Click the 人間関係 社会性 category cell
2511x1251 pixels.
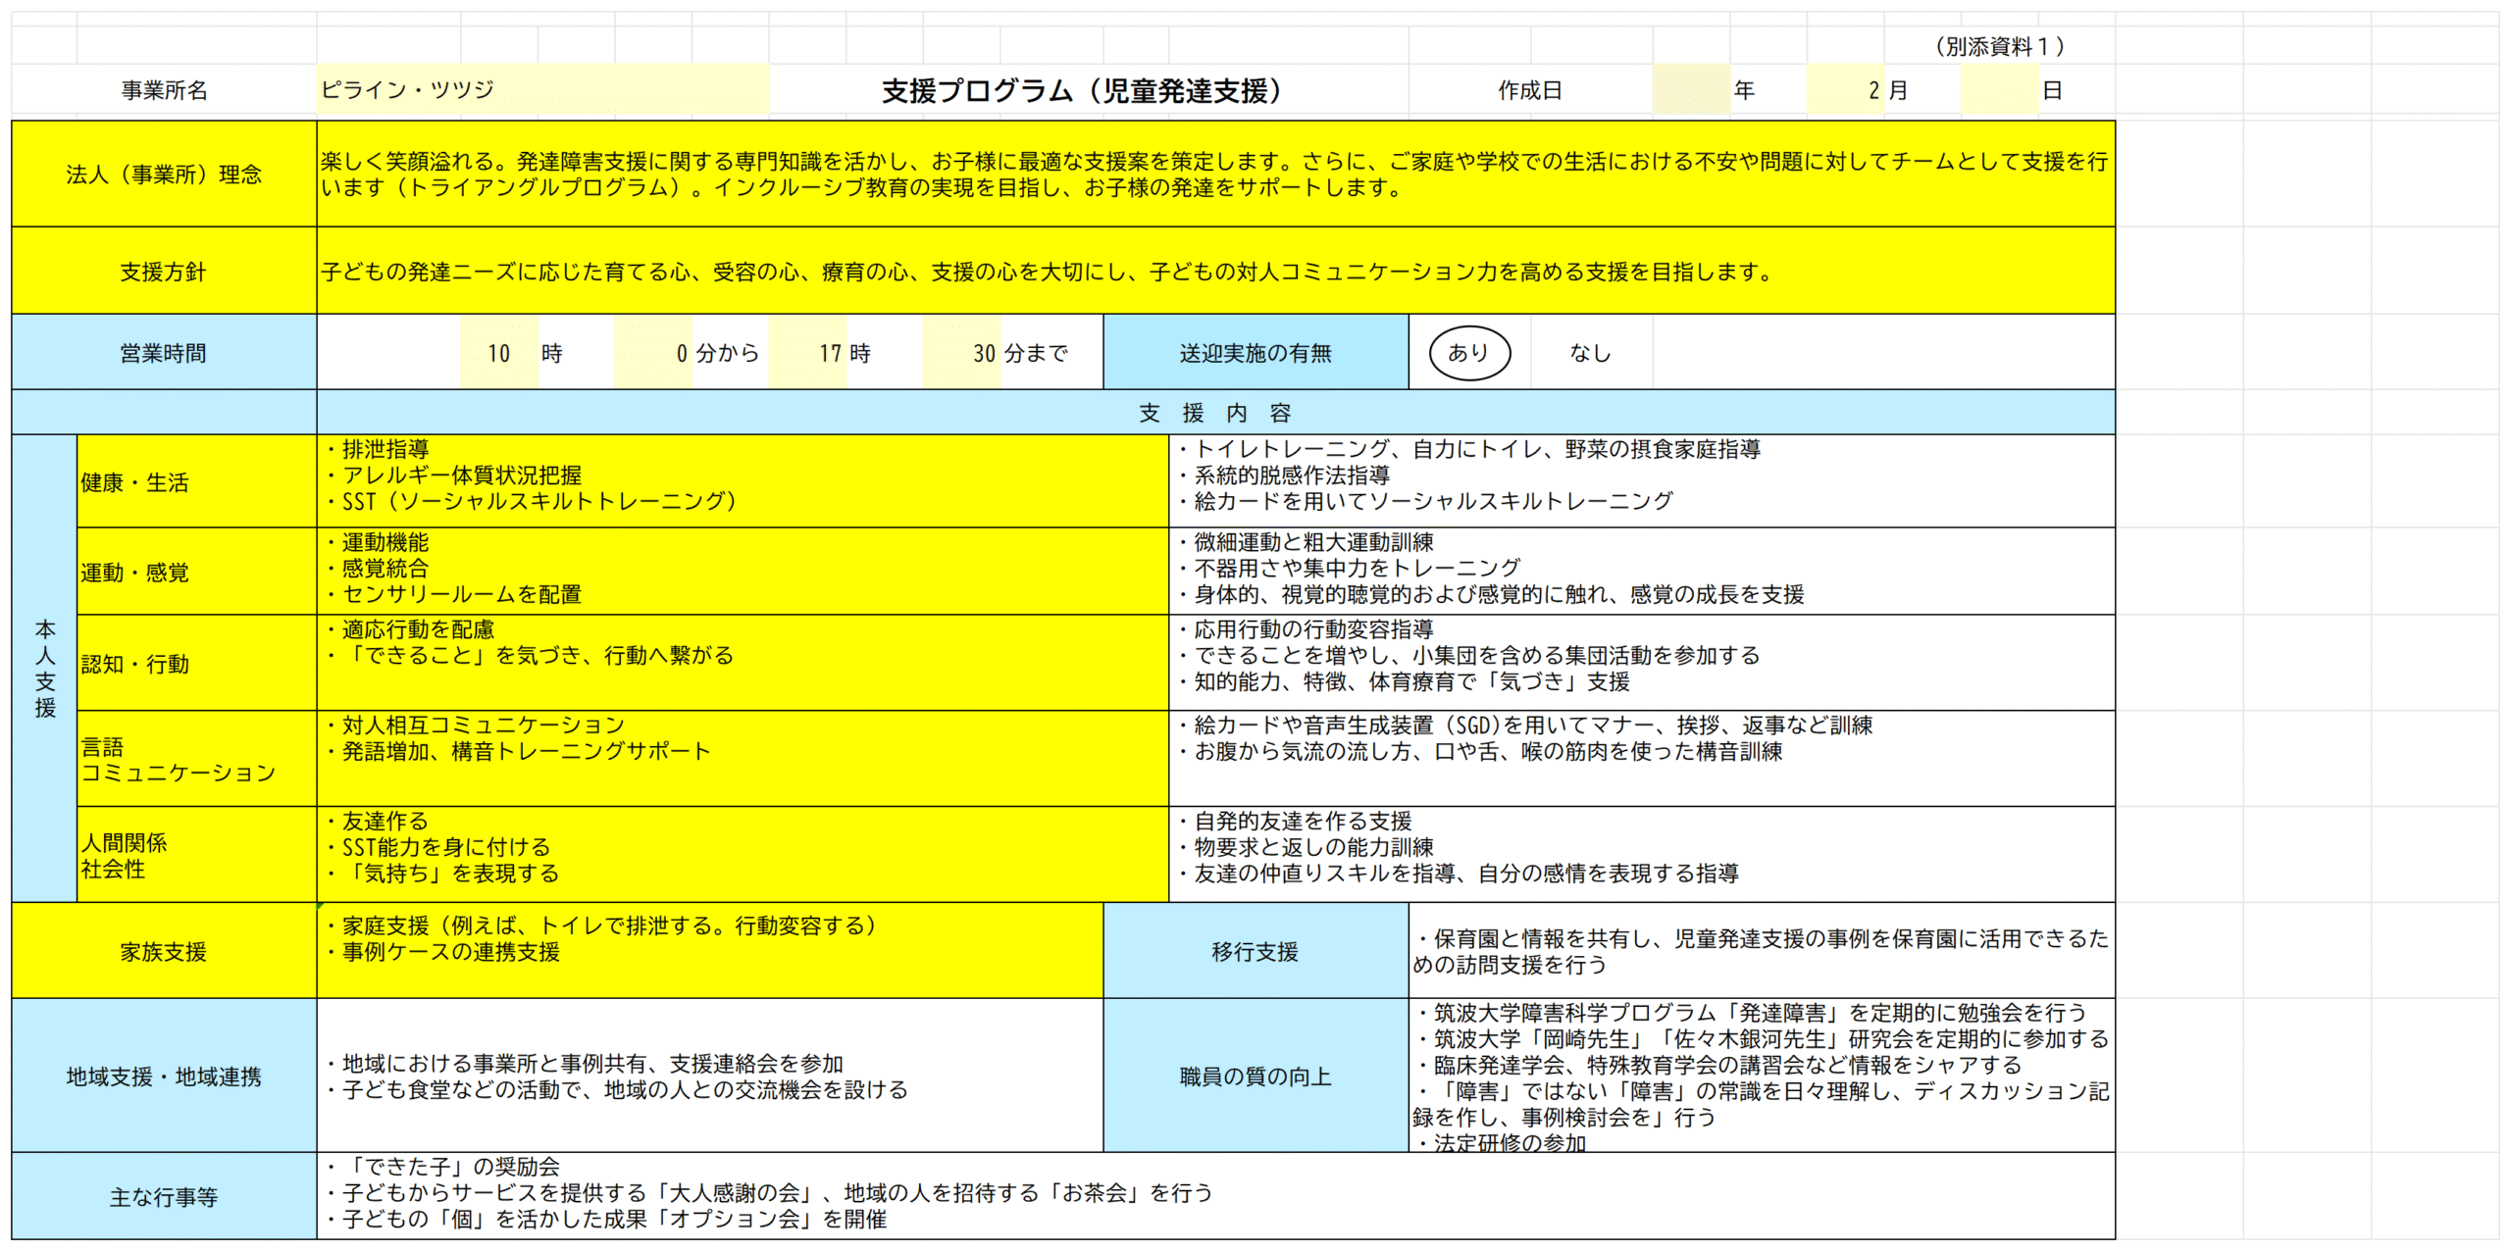[x=196, y=855]
